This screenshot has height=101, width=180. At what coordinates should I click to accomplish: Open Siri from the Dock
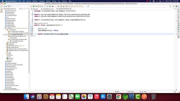click(33, 97)
